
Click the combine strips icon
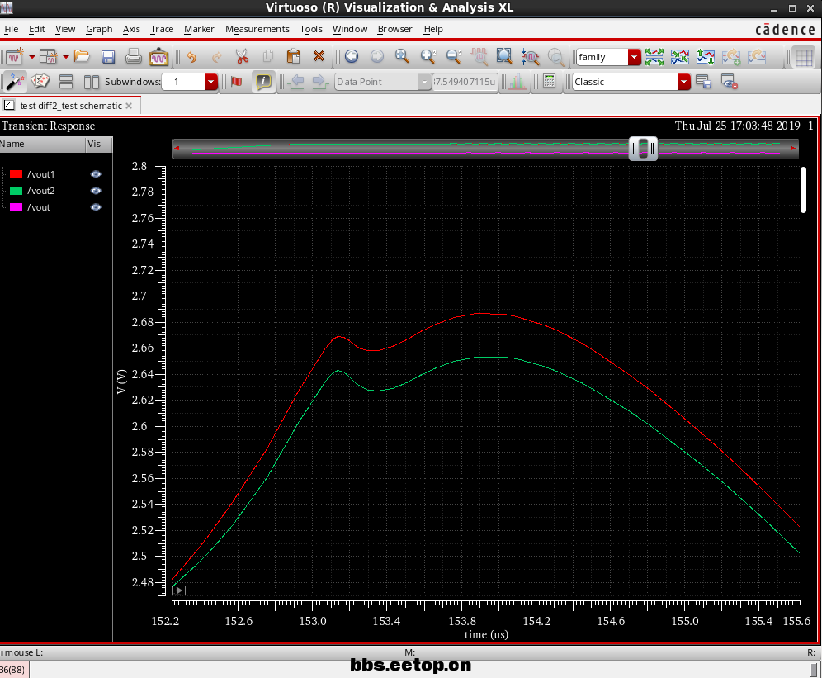pos(679,57)
